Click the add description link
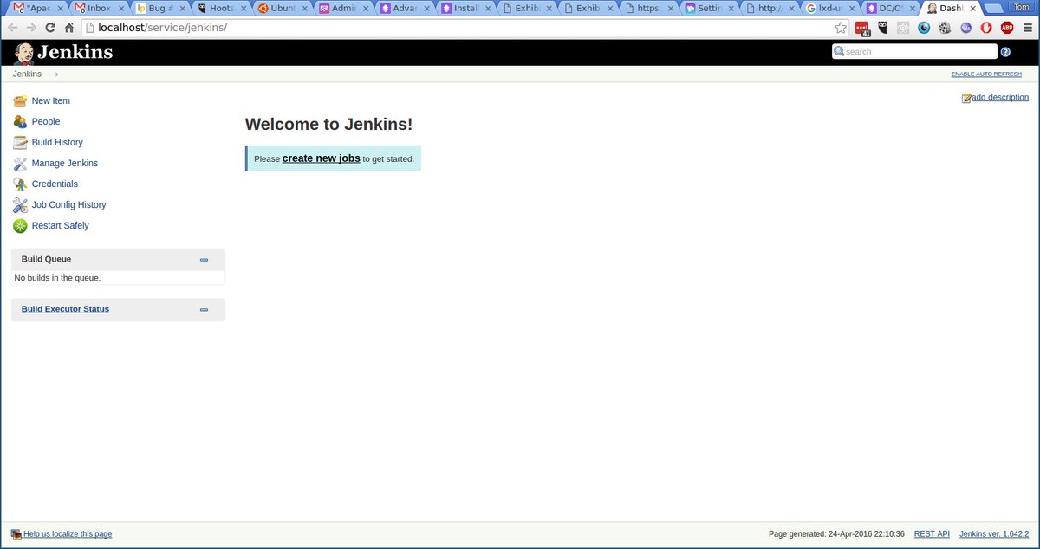The image size is (1040, 549). click(1000, 97)
